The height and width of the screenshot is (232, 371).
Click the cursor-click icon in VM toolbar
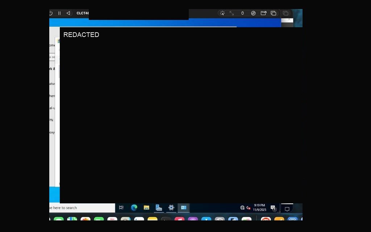point(222,13)
